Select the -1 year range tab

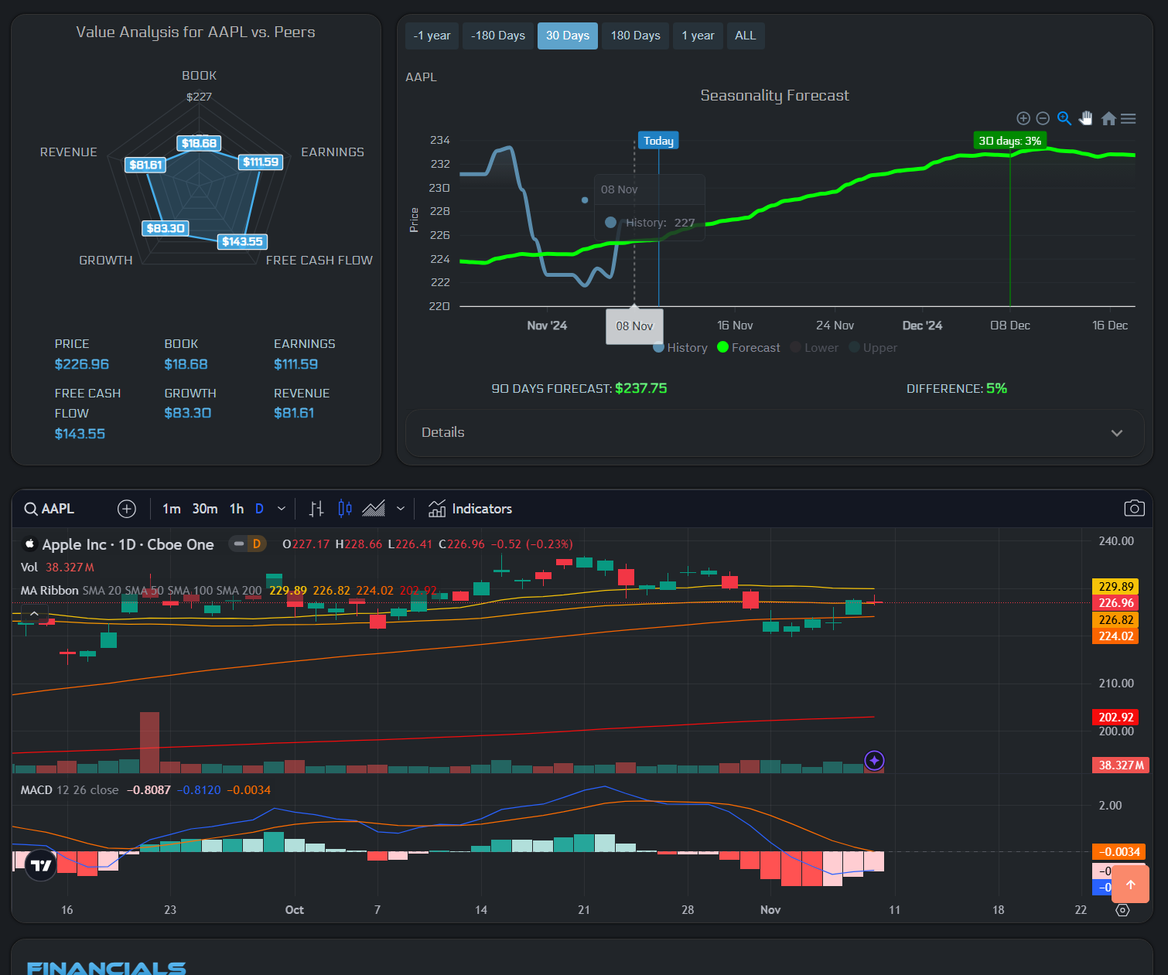point(432,36)
